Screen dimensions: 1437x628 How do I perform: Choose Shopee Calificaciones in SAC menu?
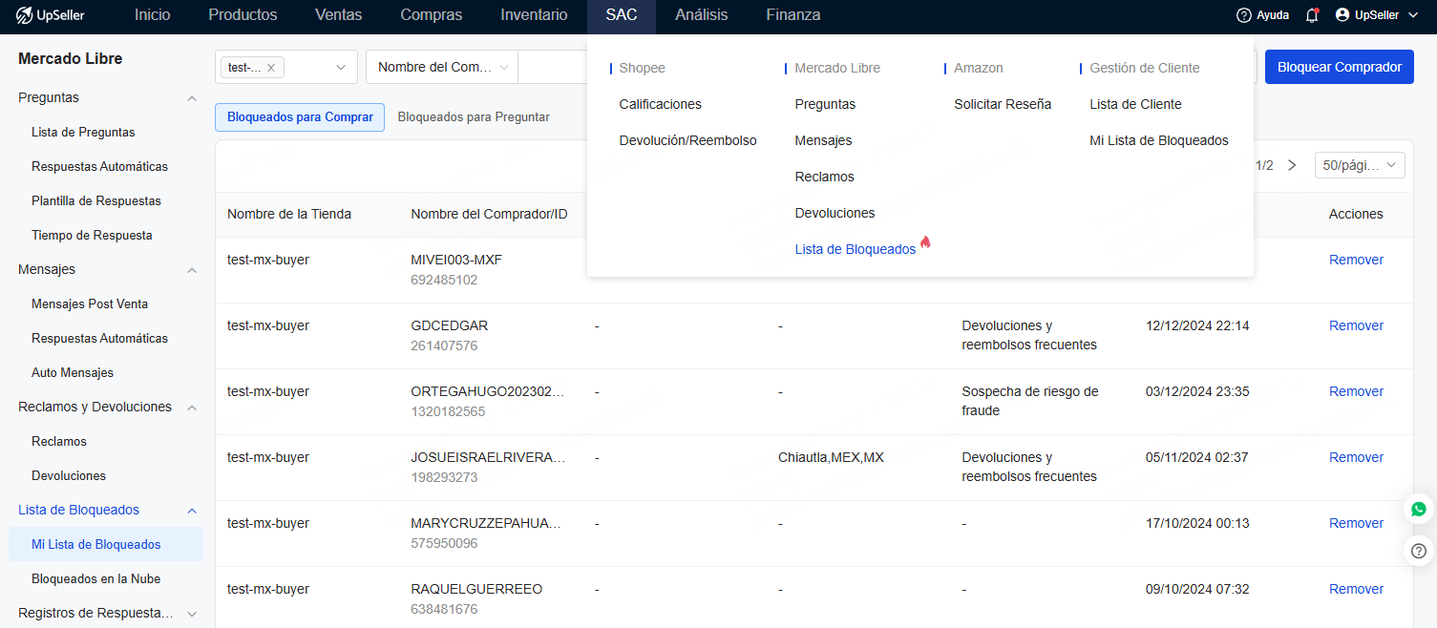pyautogui.click(x=661, y=104)
